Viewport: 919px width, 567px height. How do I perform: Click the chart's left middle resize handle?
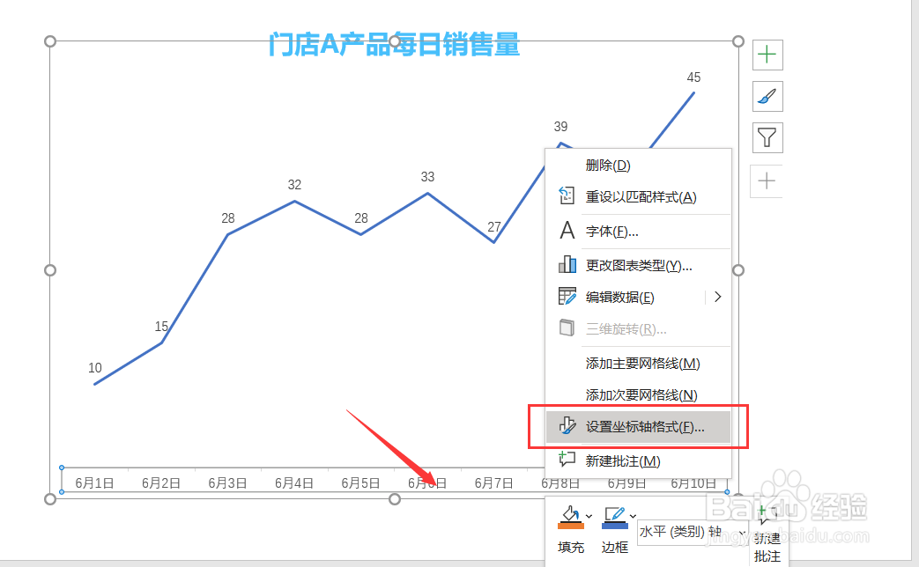coord(50,270)
